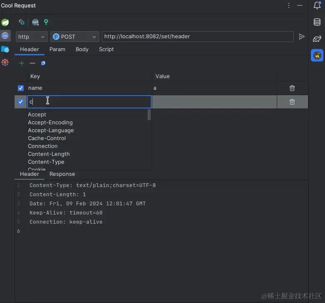Click the autocomplete list scrollbar thumb
This screenshot has height=303, width=325.
[149, 115]
